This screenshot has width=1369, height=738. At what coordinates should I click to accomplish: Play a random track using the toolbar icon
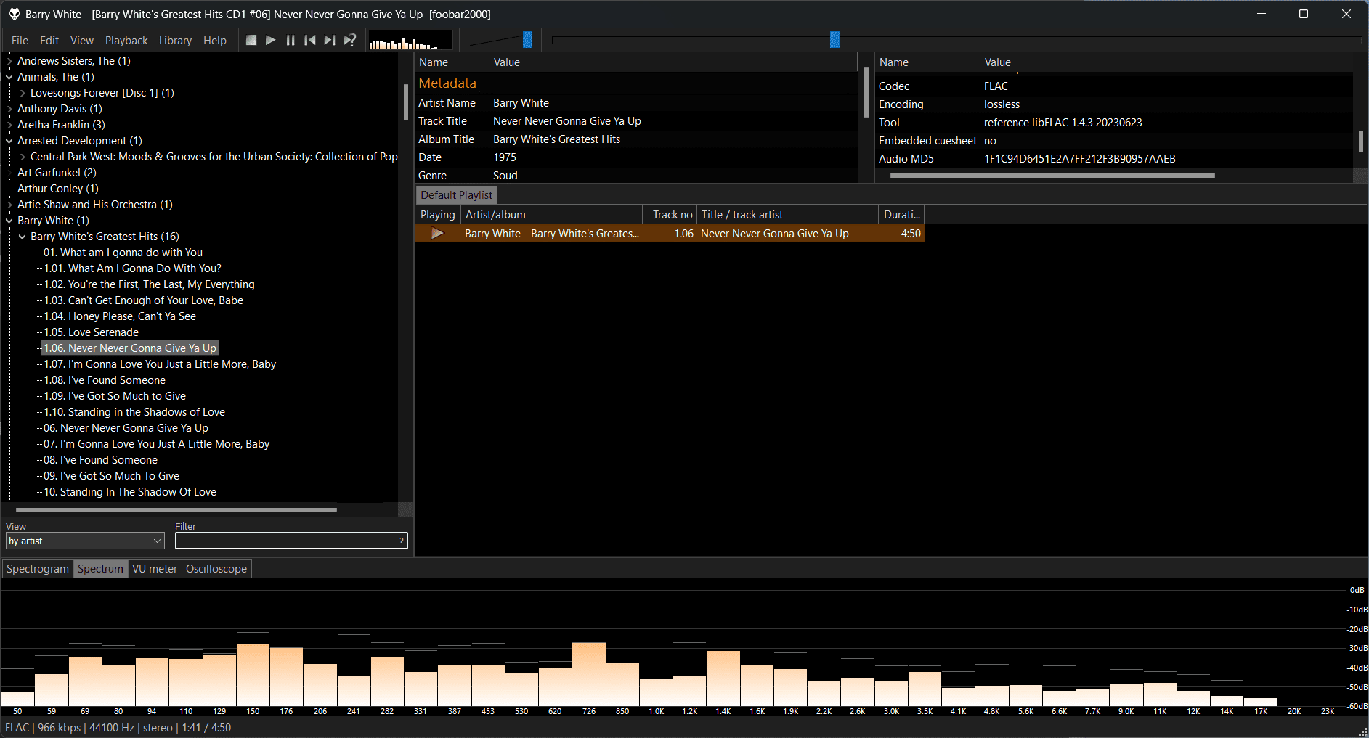coord(350,40)
